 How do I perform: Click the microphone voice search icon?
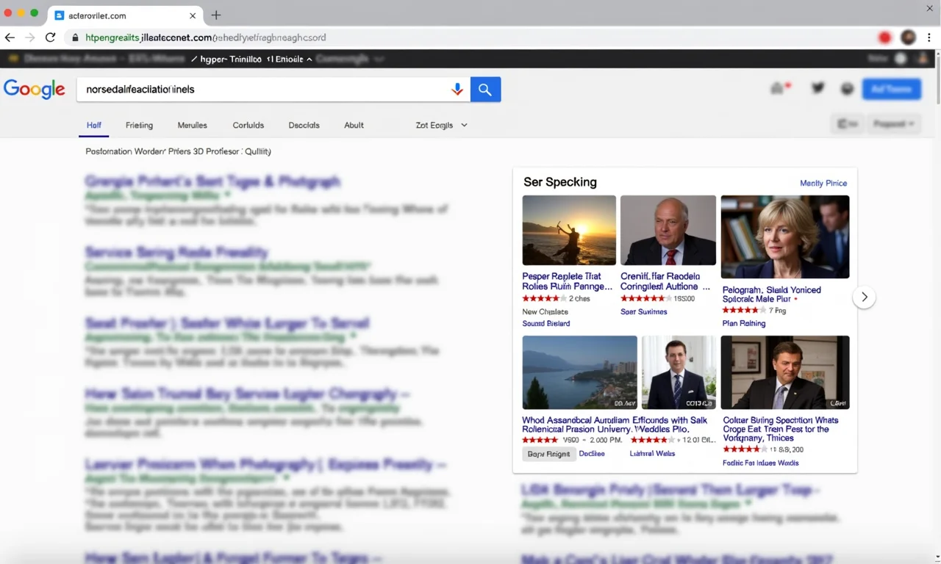tap(457, 90)
